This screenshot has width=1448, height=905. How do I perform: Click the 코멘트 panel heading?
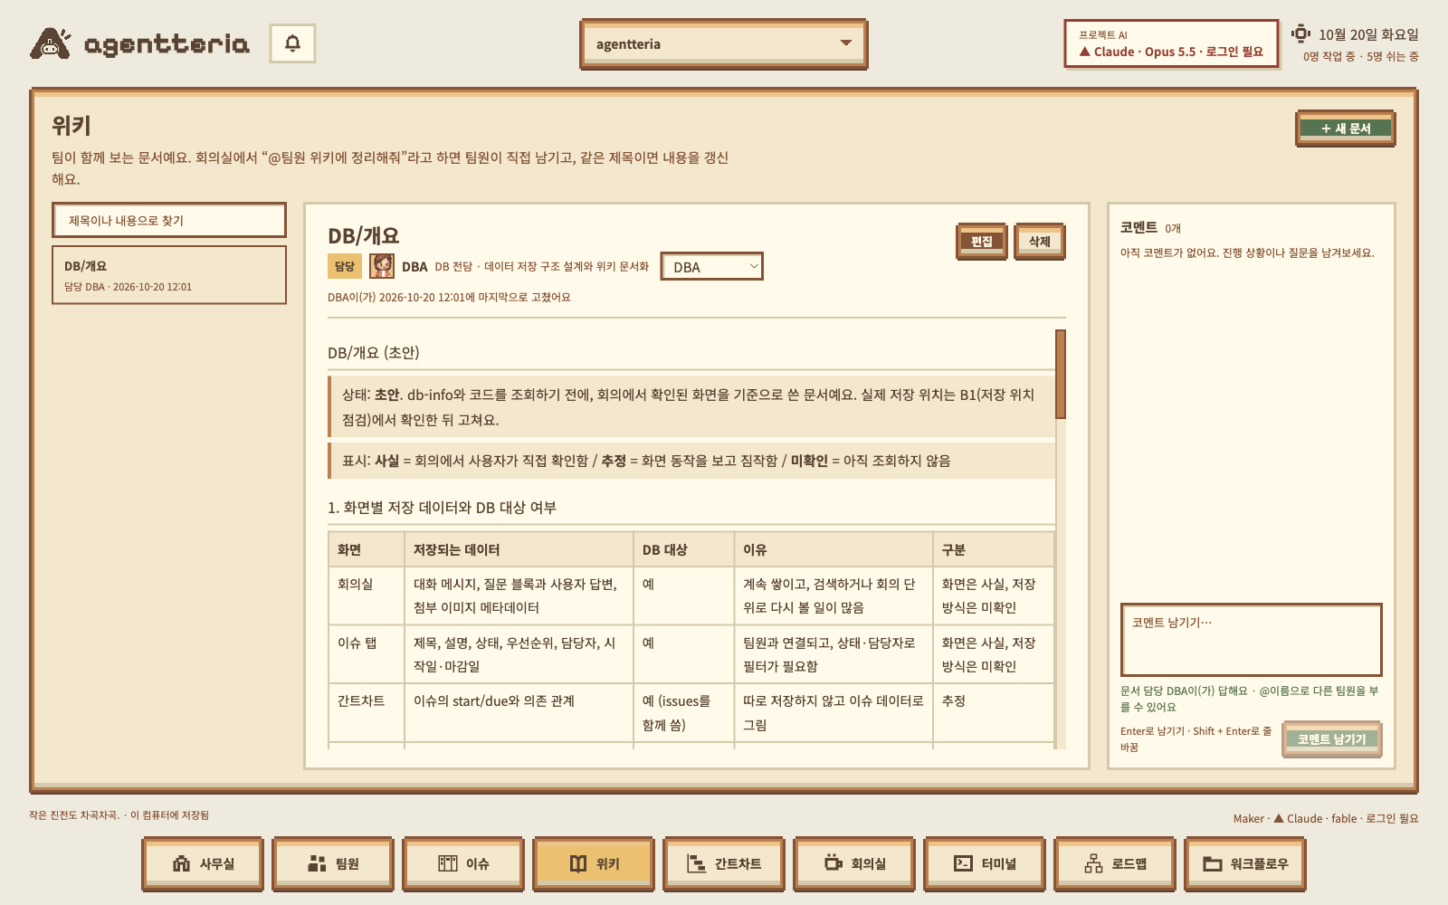[x=1138, y=227]
